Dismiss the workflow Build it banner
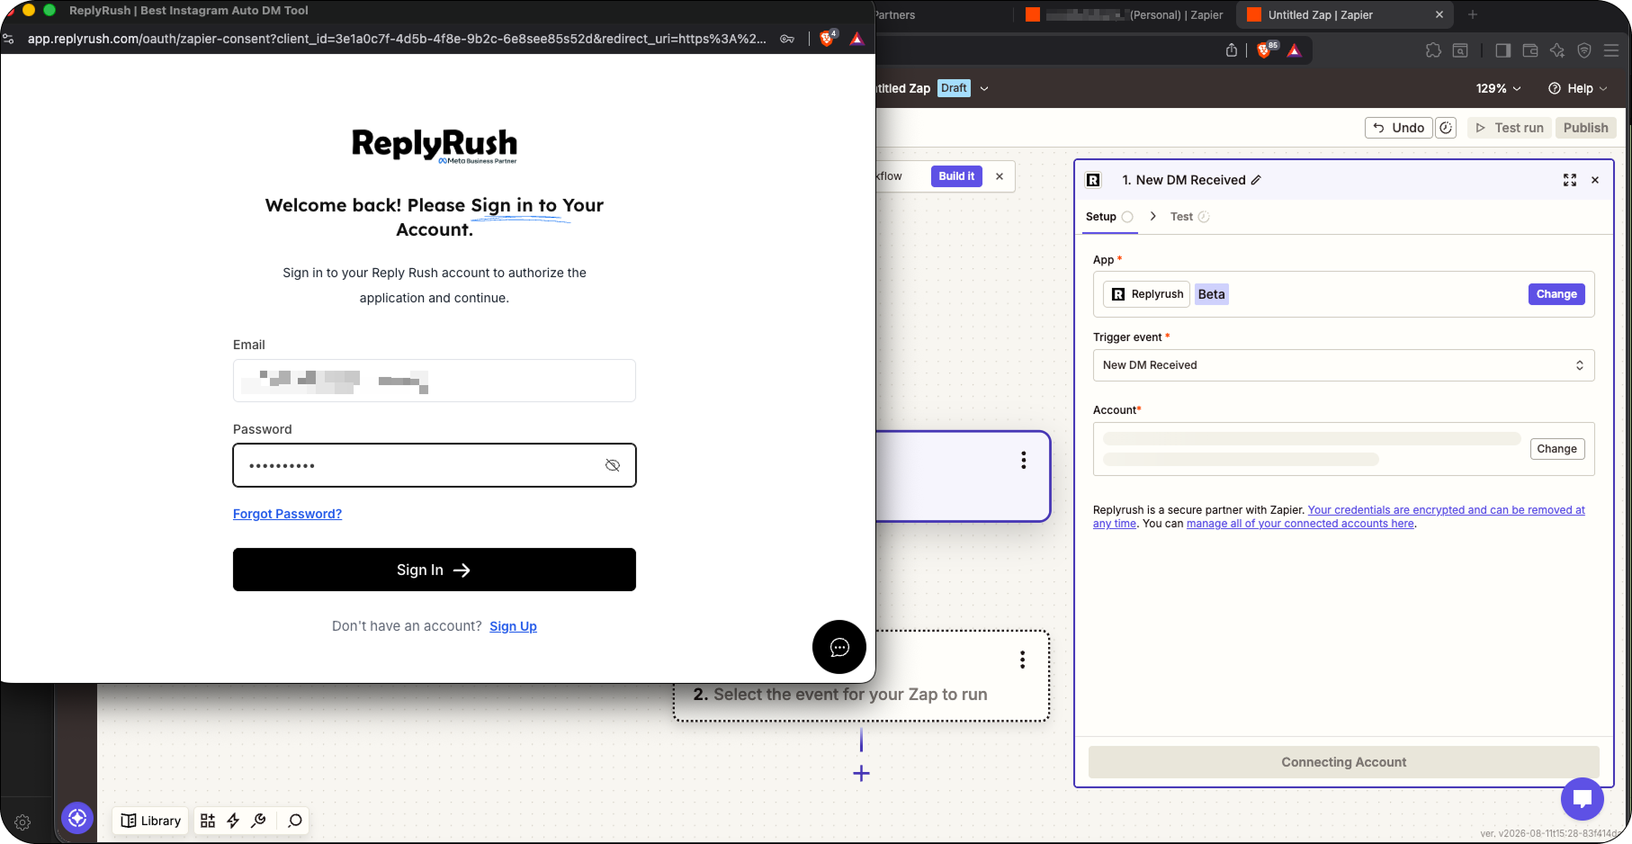 click(1000, 176)
